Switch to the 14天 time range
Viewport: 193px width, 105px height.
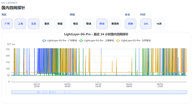pos(159,24)
